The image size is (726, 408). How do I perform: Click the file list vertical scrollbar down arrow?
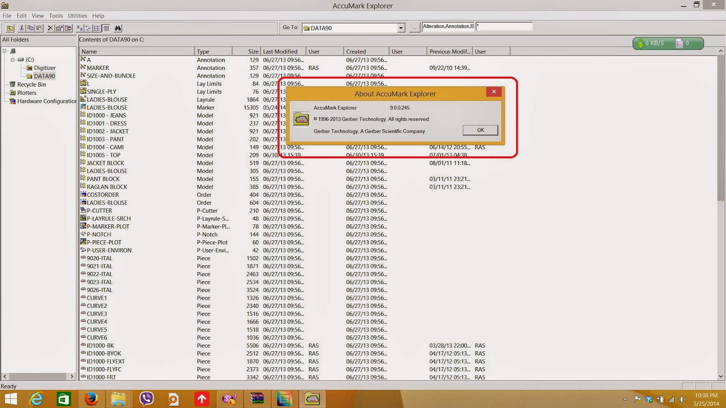[x=721, y=376]
